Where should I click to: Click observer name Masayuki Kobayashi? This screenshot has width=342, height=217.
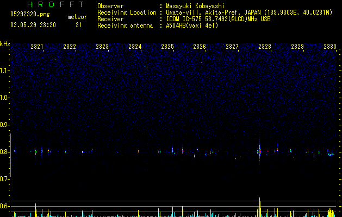pyautogui.click(x=195, y=6)
